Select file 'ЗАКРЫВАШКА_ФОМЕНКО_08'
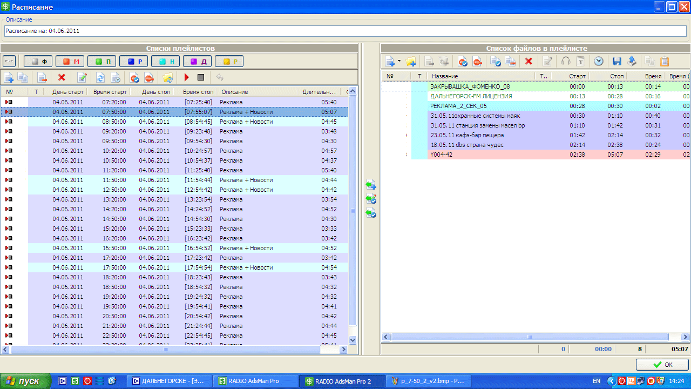The width and height of the screenshot is (691, 389). point(536,86)
